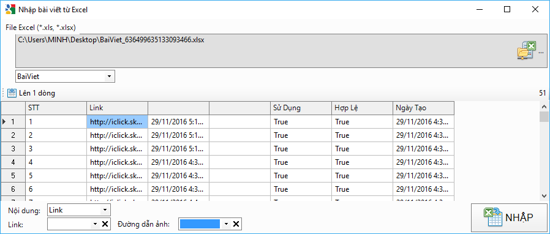Click the grid scrollbar up arrow
550x234 pixels.
(x=544, y=107)
